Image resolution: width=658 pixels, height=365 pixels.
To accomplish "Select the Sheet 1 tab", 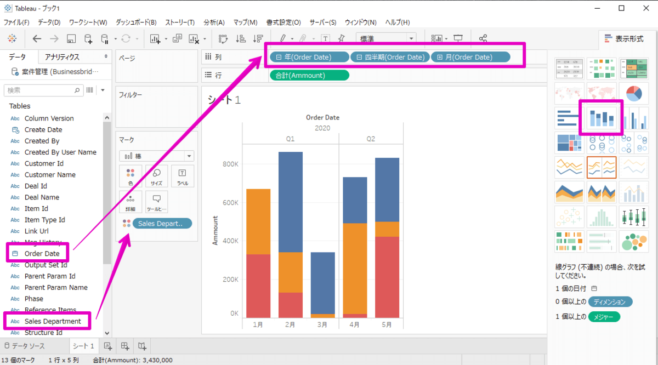I will pos(84,346).
